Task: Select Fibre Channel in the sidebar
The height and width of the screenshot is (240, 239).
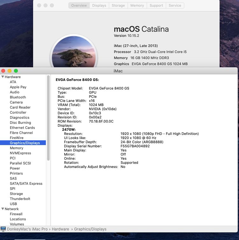Action: coord(21,133)
